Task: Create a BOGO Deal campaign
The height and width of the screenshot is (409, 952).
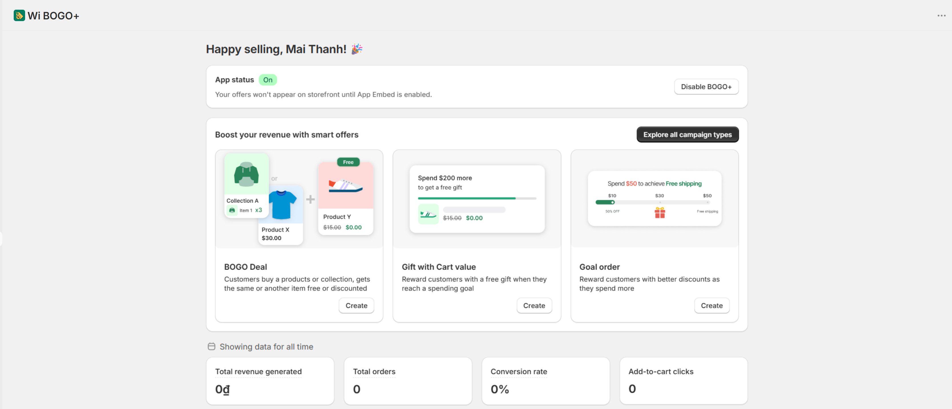Action: pos(356,306)
